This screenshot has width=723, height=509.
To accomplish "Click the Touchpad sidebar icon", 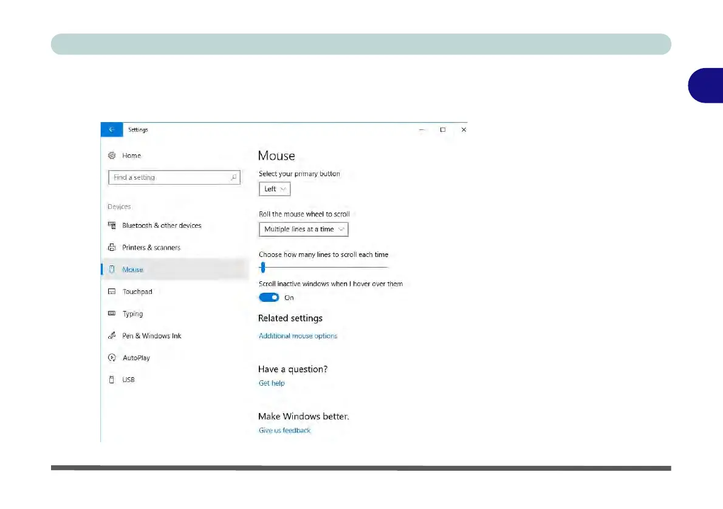I will 112,292.
